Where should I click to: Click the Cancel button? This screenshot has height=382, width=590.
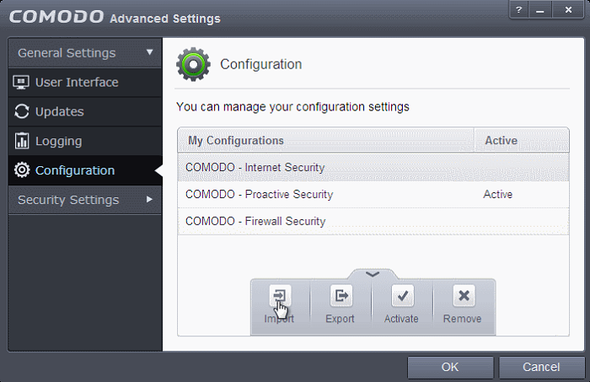coord(541,367)
